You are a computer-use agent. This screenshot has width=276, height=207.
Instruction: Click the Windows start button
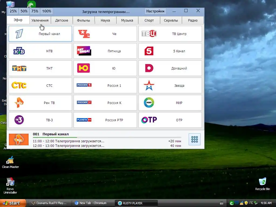(13, 203)
